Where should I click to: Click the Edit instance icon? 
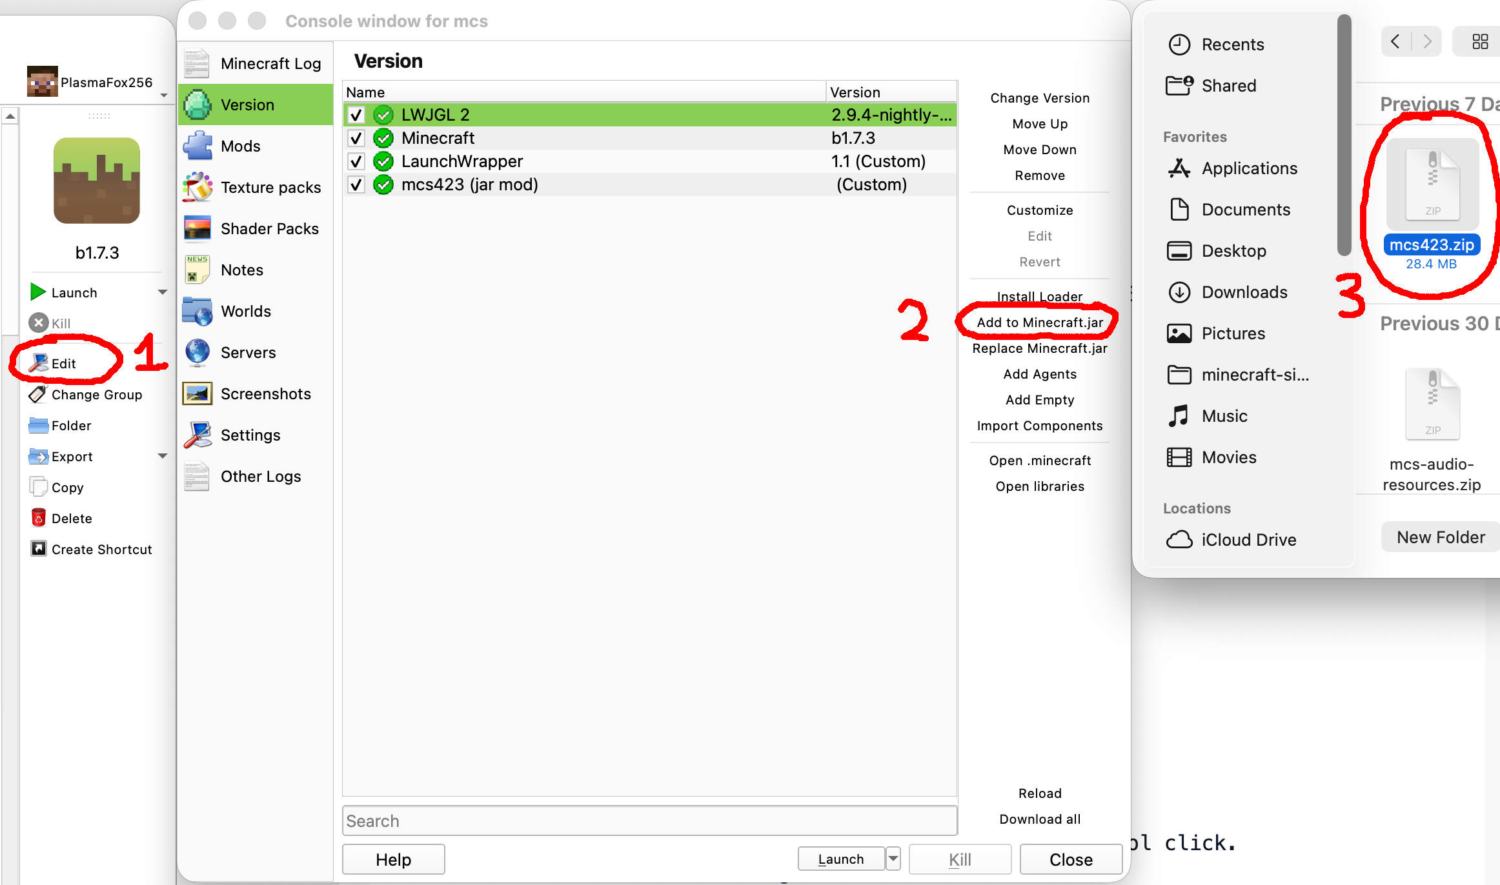click(x=39, y=363)
